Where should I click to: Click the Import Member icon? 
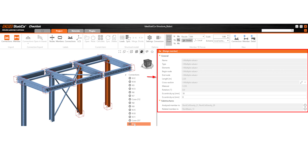[17, 38]
